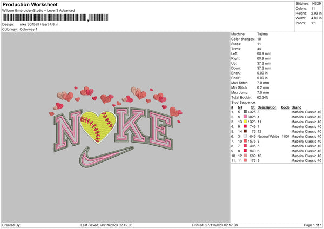Viewport: 324px width, 229px height.
Task: Pick the dark brown swatch with 76 stitches
Action: point(245,131)
